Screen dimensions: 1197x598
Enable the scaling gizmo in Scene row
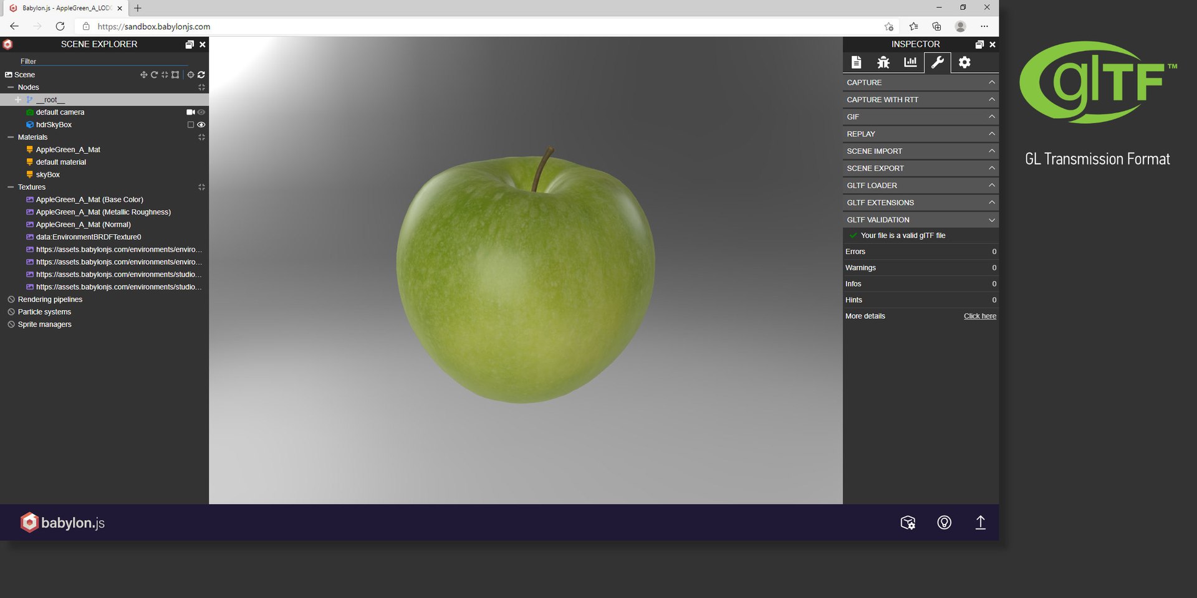(x=165, y=75)
